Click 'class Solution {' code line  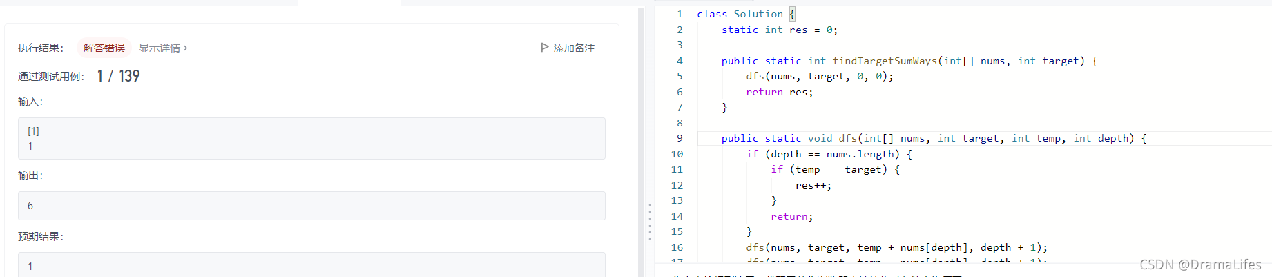(746, 14)
